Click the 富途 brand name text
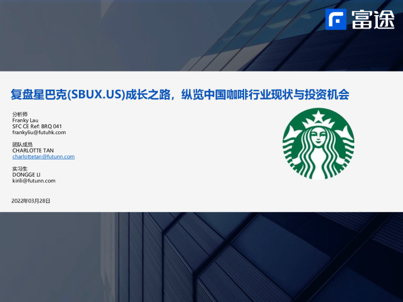 [x=373, y=20]
